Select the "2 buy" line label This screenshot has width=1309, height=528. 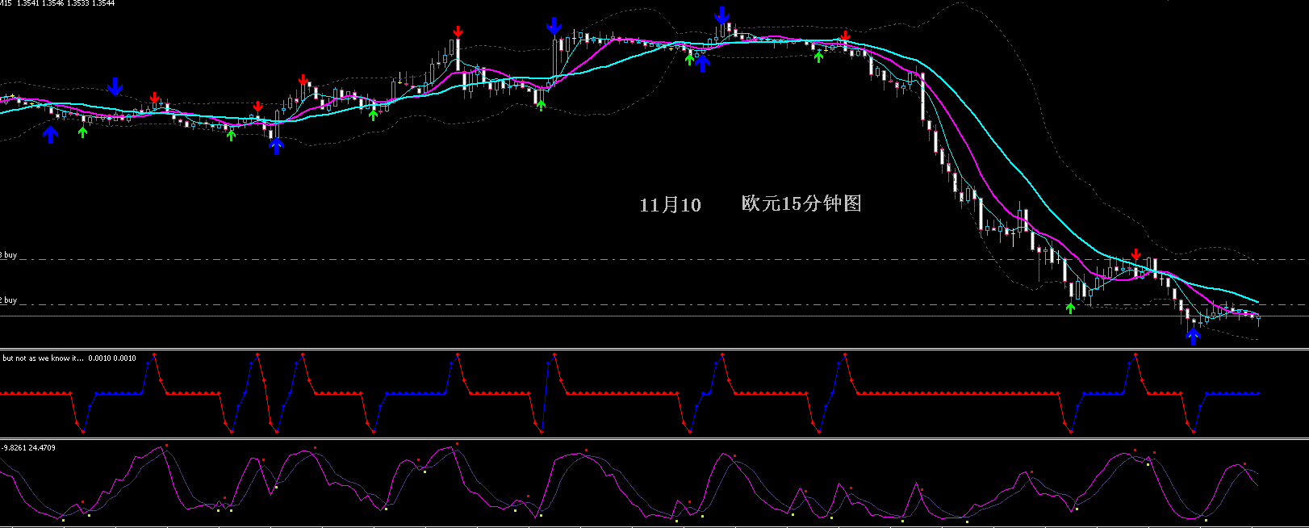click(x=8, y=300)
